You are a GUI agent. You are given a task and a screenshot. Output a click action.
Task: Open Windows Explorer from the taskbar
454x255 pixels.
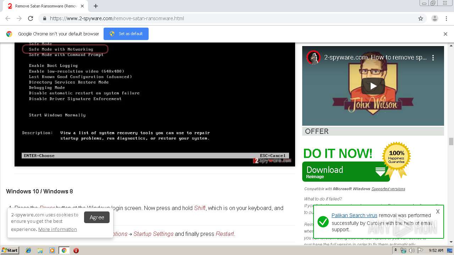click(x=40, y=250)
